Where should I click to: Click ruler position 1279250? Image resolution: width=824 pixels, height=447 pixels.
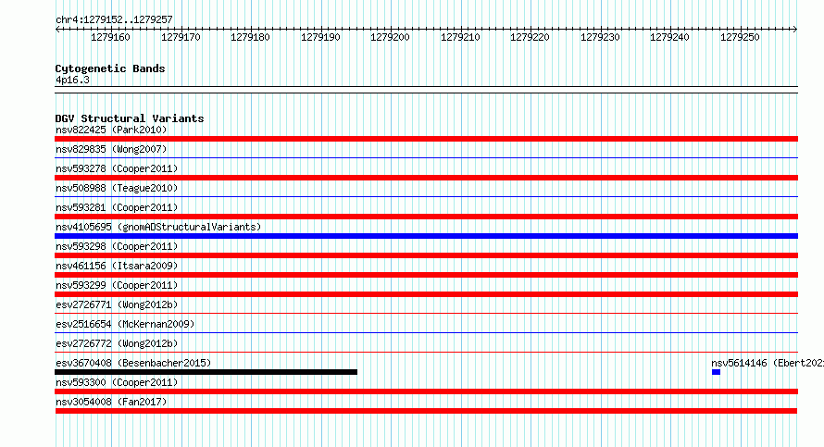pyautogui.click(x=740, y=37)
